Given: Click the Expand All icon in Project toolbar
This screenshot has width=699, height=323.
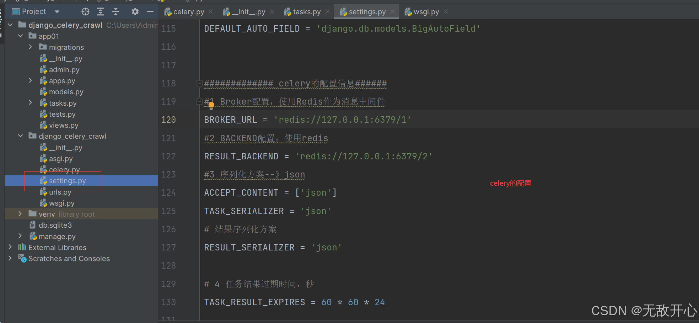Looking at the screenshot, I should pyautogui.click(x=101, y=12).
